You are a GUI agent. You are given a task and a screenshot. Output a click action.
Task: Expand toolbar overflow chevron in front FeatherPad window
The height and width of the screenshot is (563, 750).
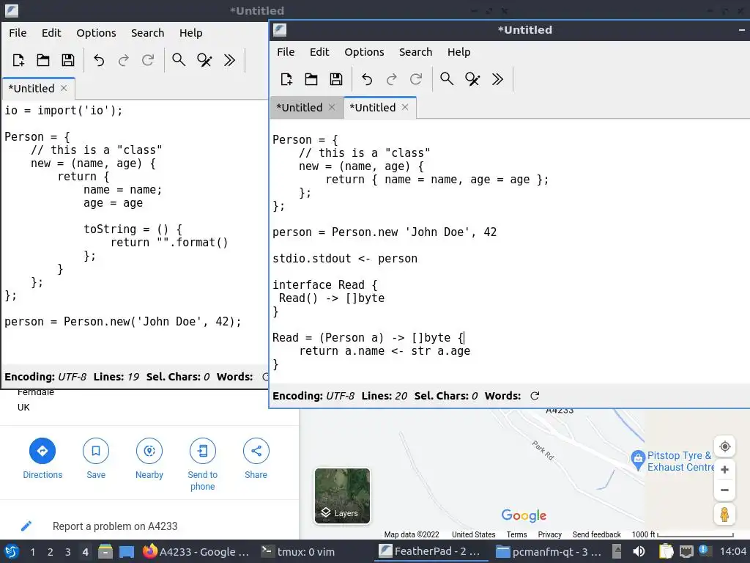497,79
